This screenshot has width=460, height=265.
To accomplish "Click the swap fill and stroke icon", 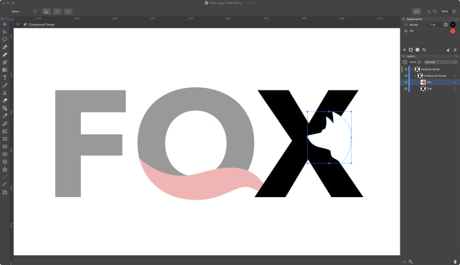I will [x=424, y=50].
